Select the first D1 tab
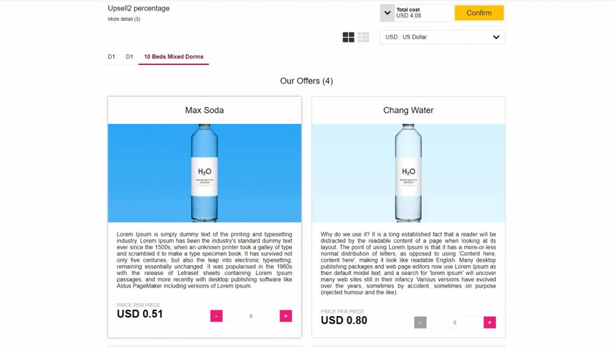 point(112,56)
